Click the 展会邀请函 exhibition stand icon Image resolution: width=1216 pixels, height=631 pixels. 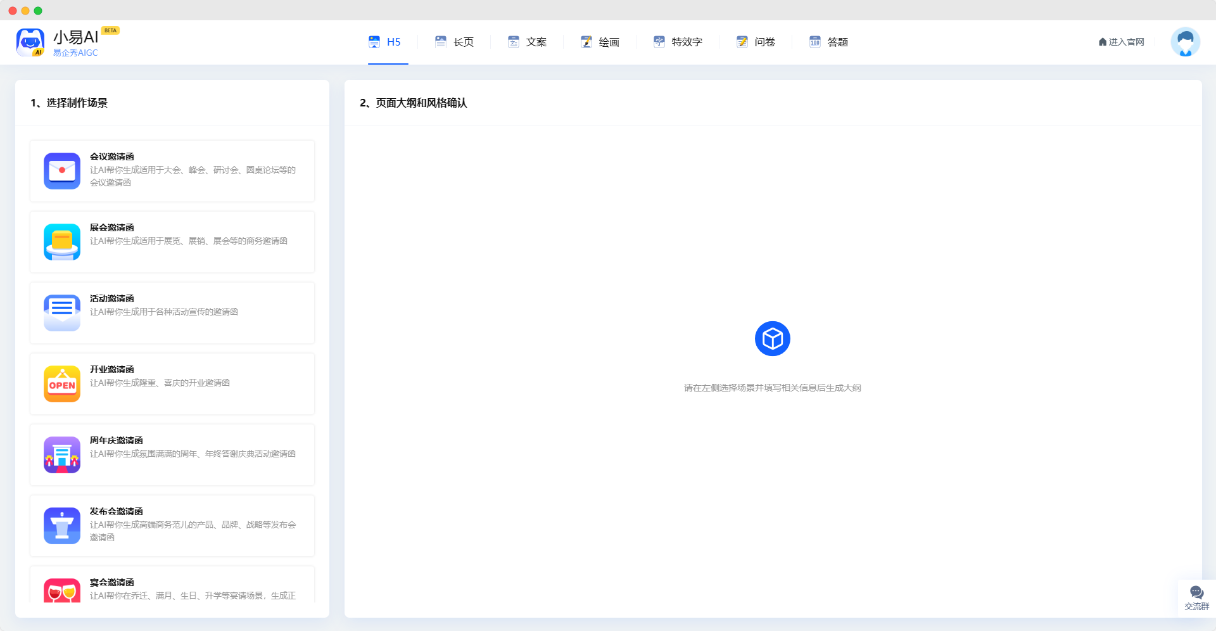tap(62, 242)
